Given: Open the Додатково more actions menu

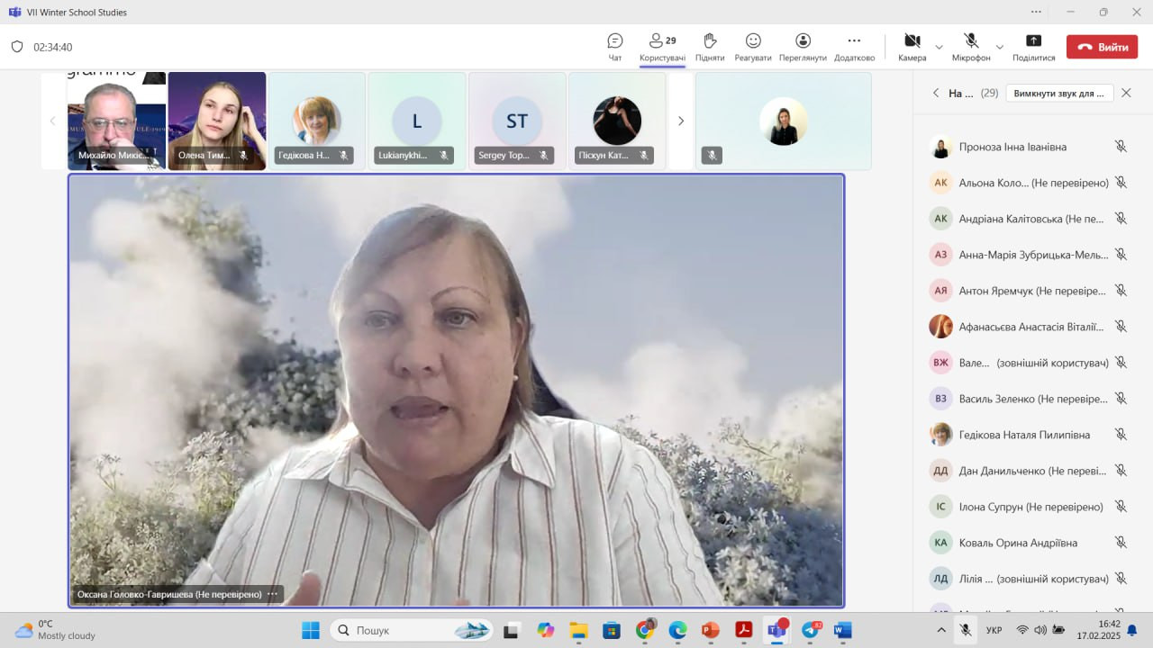Looking at the screenshot, I should 854,47.
